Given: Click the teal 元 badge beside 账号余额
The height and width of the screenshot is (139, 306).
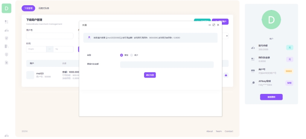Looking at the screenshot, I should coord(290,47).
